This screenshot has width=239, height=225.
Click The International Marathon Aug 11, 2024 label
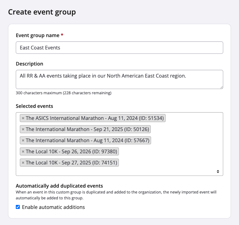(x=88, y=140)
